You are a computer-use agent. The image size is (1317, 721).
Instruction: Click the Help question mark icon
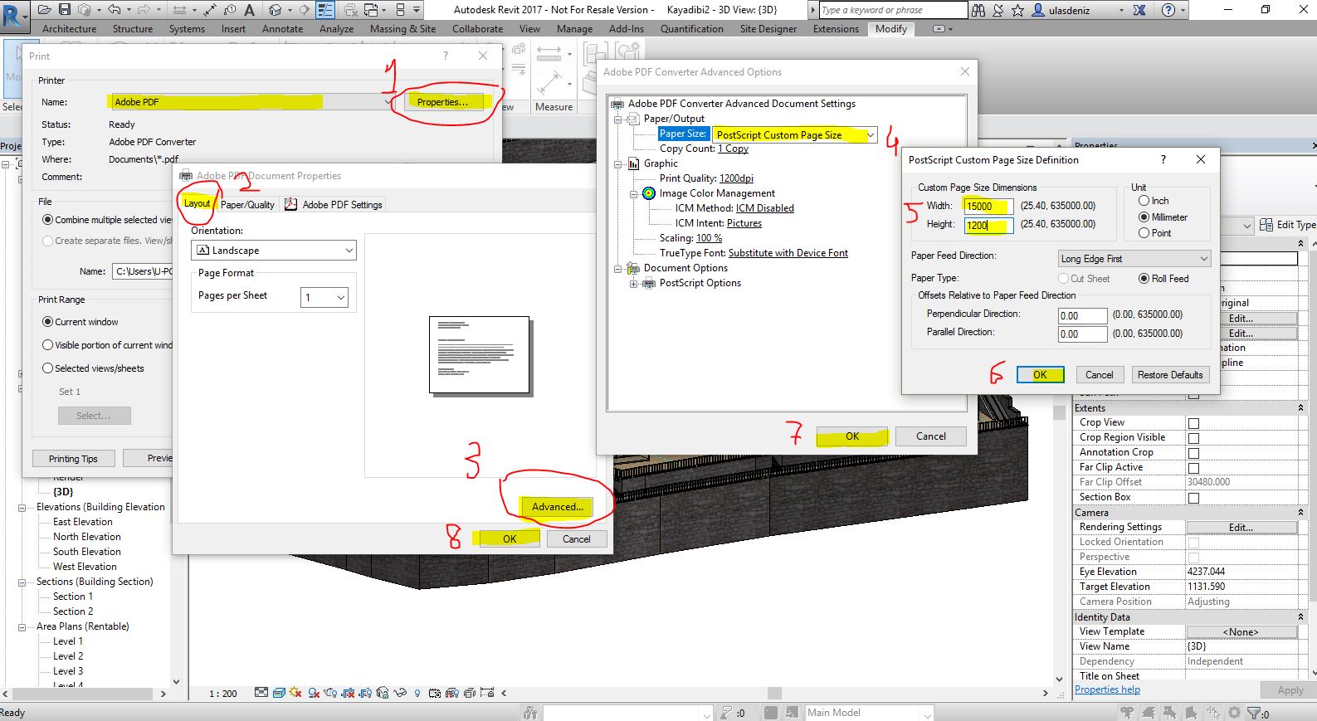tap(1168, 10)
